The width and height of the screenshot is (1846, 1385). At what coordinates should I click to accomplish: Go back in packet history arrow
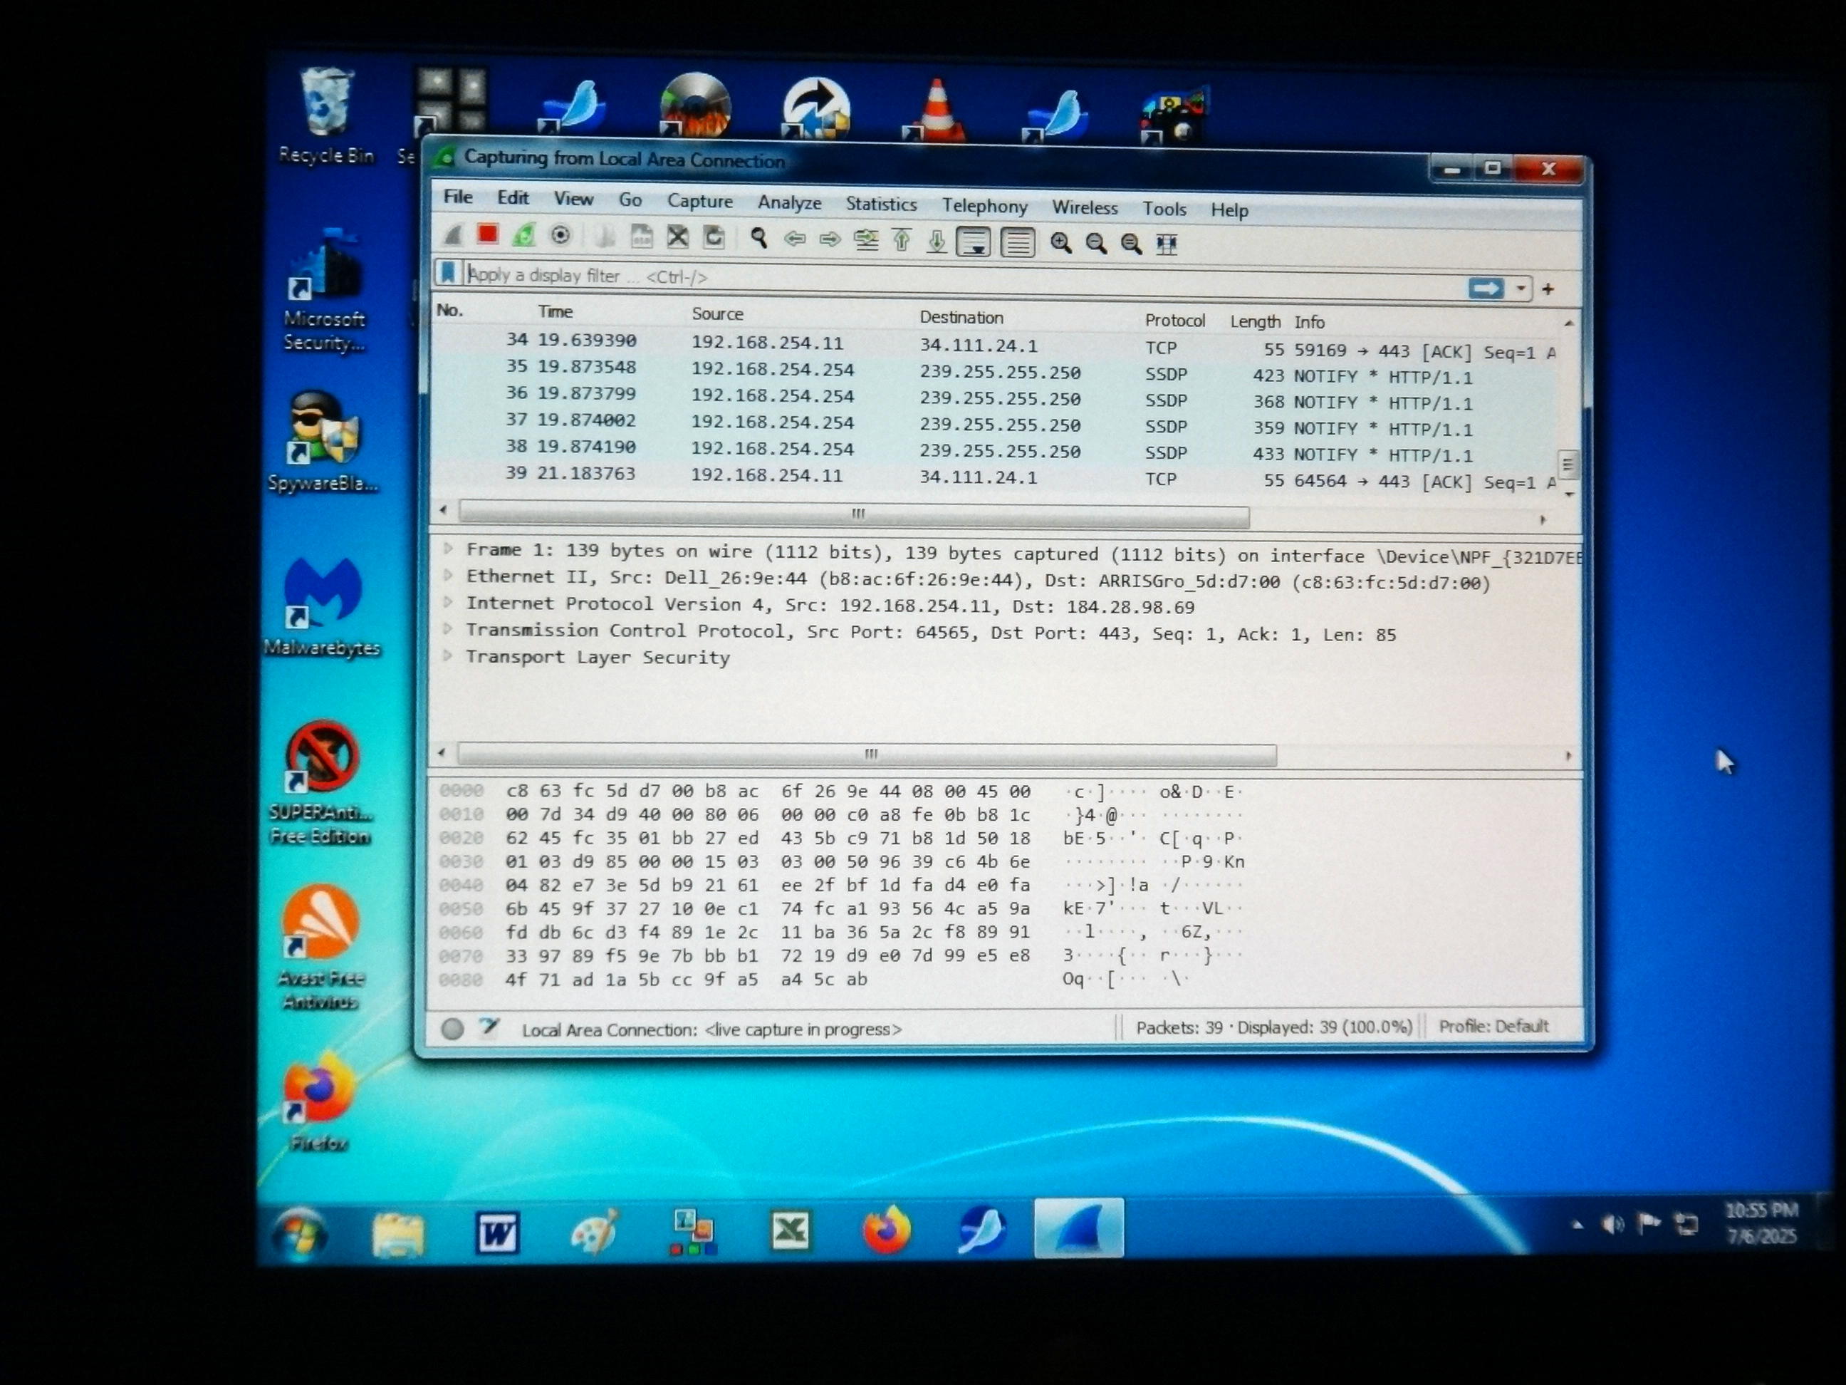point(795,239)
